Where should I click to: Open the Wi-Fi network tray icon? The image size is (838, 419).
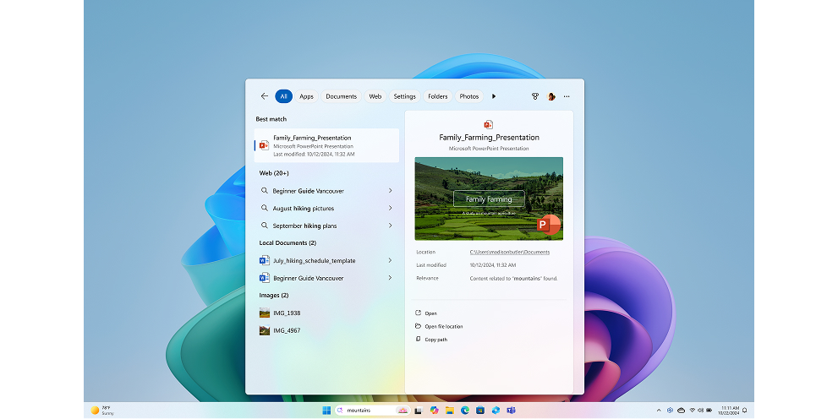tap(692, 411)
